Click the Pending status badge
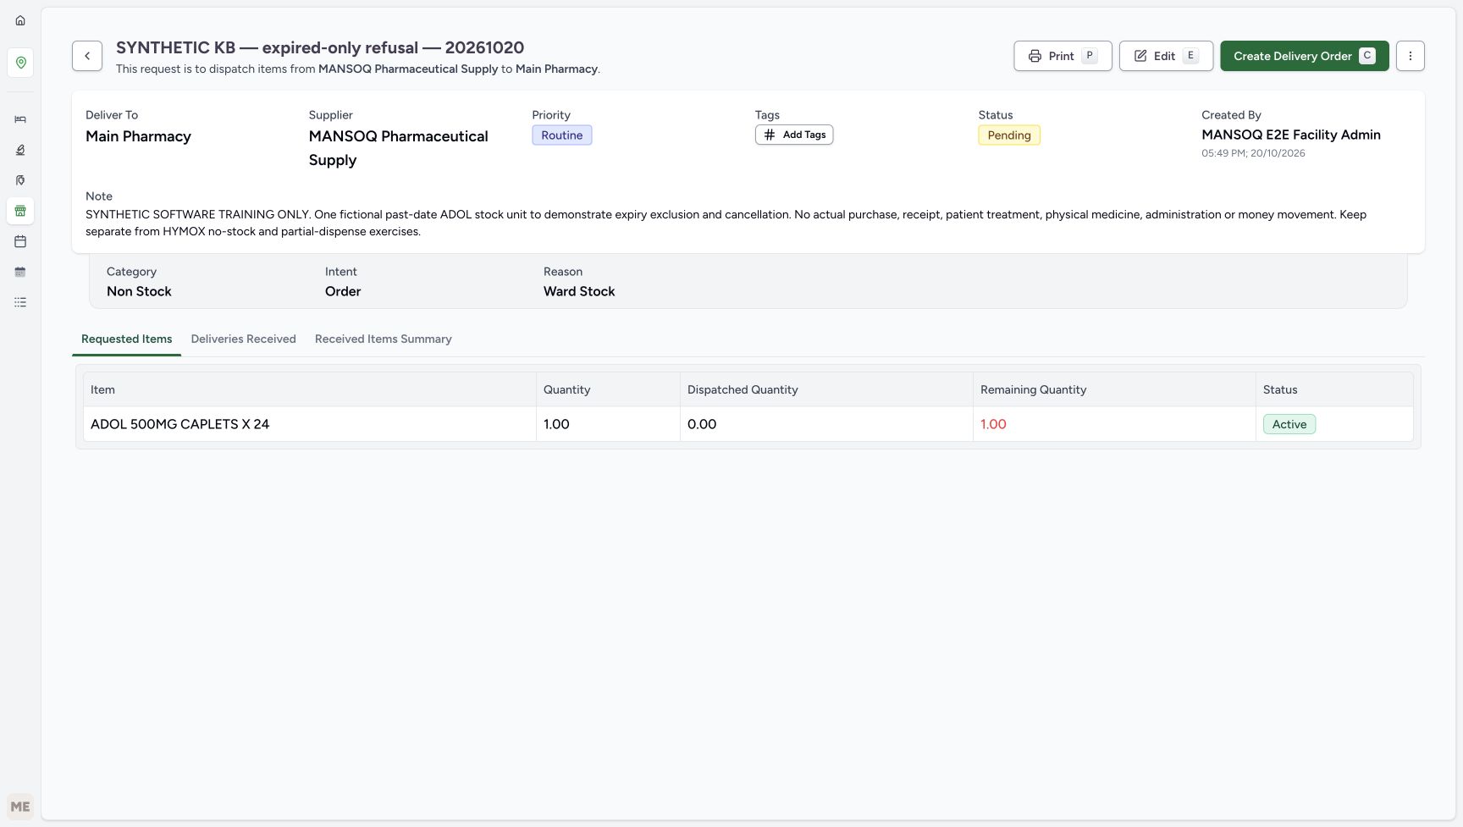The height and width of the screenshot is (827, 1463). [1009, 135]
